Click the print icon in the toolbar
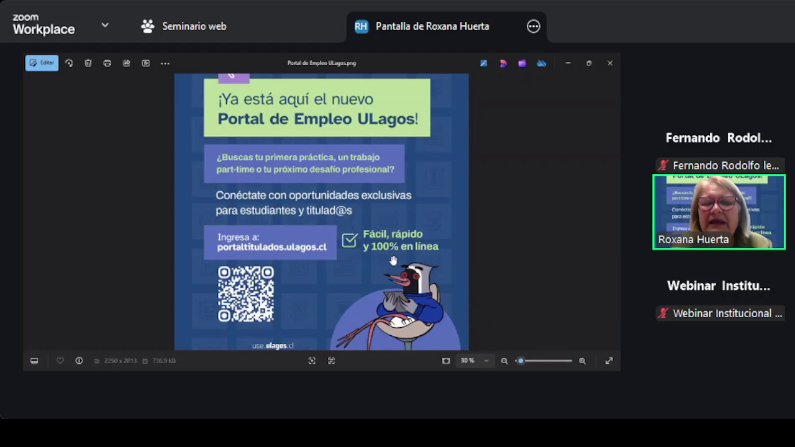 (107, 63)
